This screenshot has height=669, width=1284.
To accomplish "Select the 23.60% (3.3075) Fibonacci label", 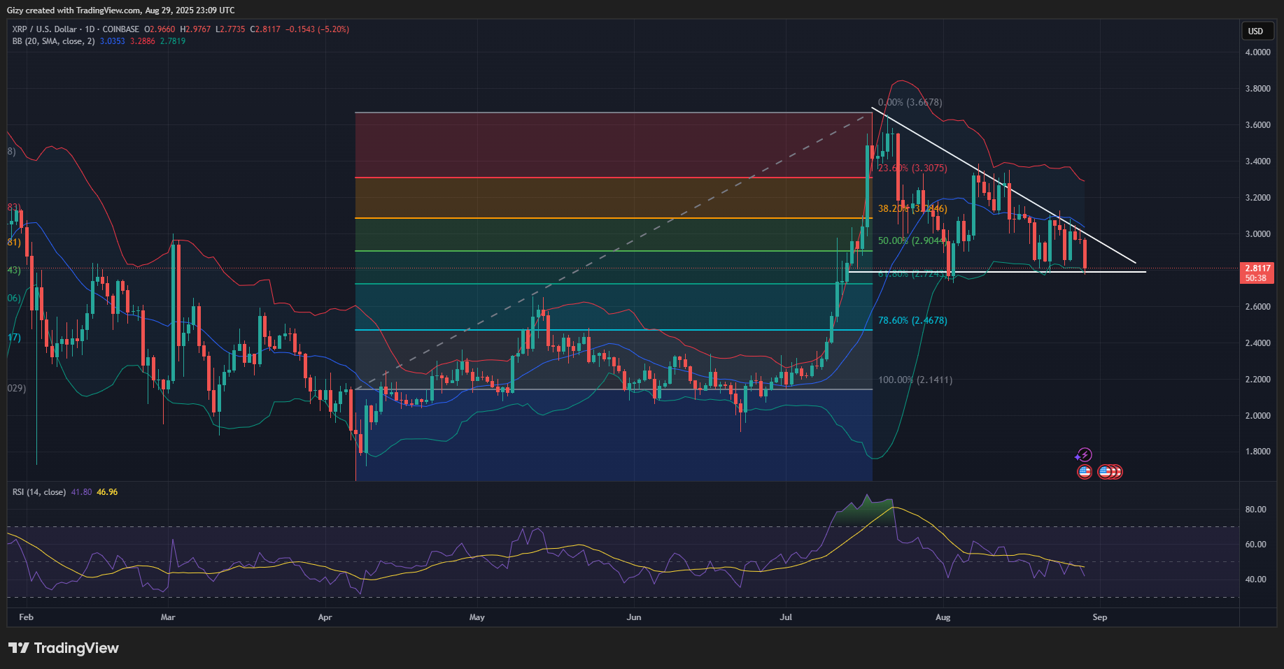I will (912, 168).
